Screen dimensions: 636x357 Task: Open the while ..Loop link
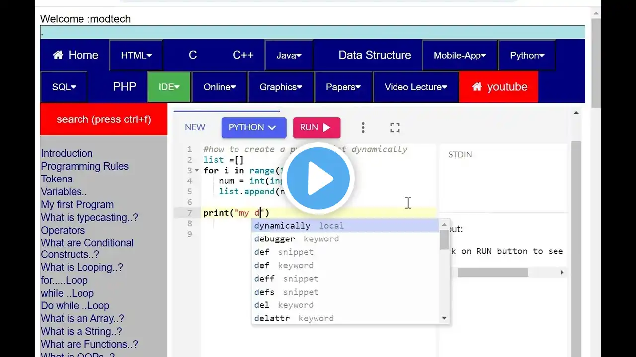click(x=67, y=294)
